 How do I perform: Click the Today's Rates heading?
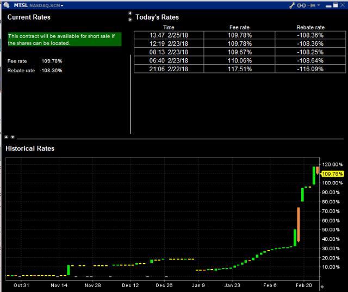[157, 17]
